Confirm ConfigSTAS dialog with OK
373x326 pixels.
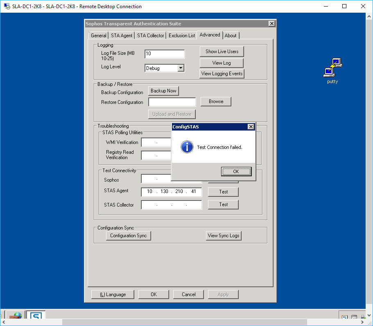pyautogui.click(x=236, y=171)
